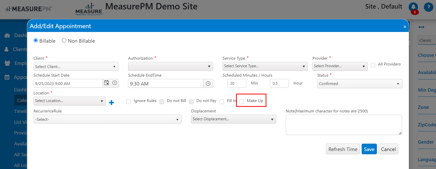The width and height of the screenshot is (436, 169).
Task: Open the Zone filter link
Action: point(423,107)
